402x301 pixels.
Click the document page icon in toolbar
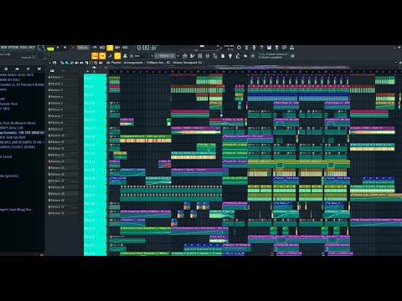click(223, 56)
